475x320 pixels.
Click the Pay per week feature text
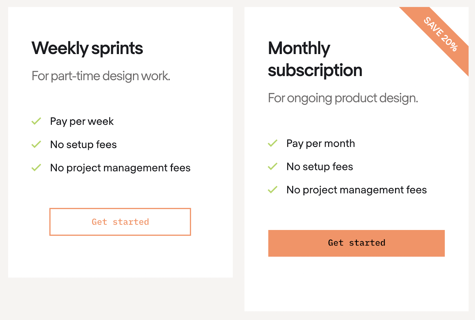click(x=82, y=121)
